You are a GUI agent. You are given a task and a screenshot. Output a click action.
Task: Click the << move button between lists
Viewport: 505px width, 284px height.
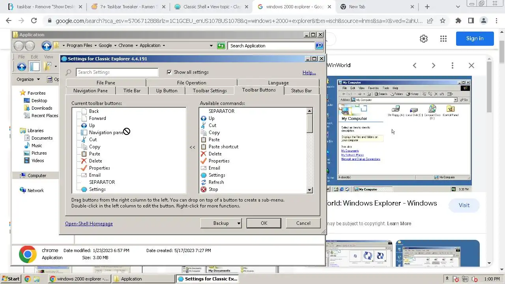tap(192, 147)
